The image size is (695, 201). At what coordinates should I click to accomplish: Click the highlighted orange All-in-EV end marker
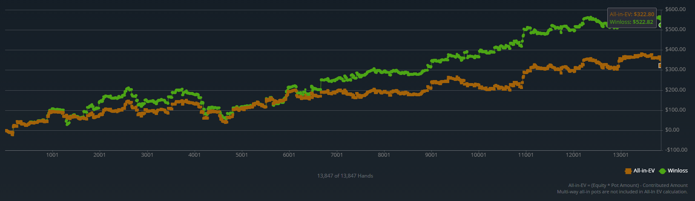point(661,66)
